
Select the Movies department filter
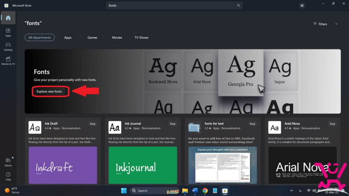(x=117, y=37)
